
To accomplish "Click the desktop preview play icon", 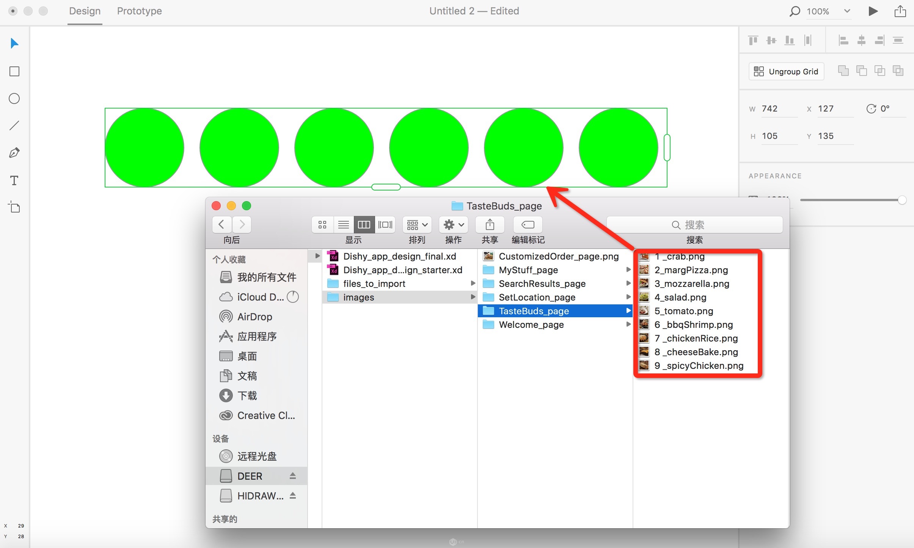I will point(873,11).
